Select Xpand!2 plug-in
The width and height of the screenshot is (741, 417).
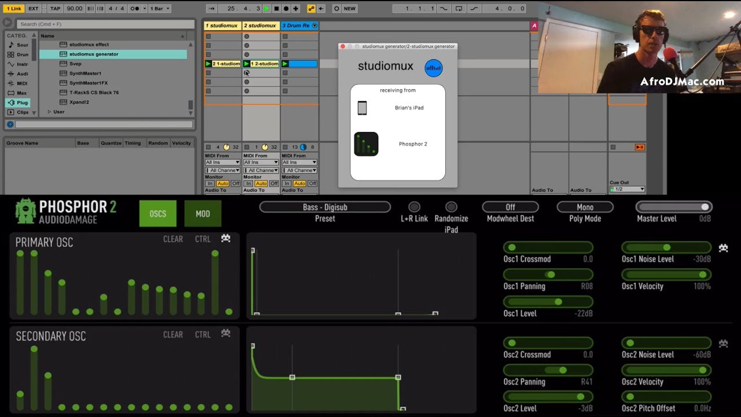tap(113, 102)
